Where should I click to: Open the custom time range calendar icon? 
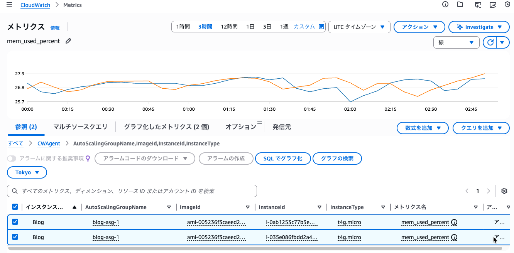[x=321, y=27]
